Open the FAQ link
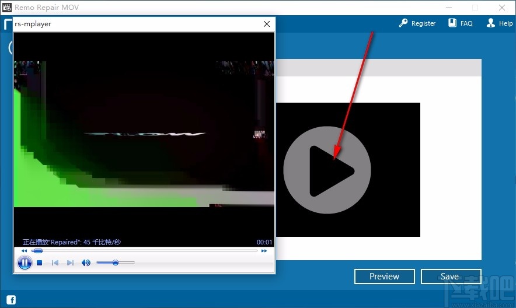This screenshot has height=308, width=516. [x=461, y=23]
